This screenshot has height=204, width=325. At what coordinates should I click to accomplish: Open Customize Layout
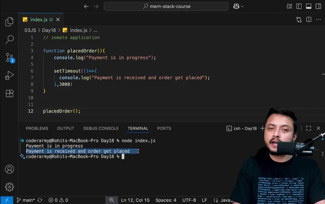click(x=289, y=6)
